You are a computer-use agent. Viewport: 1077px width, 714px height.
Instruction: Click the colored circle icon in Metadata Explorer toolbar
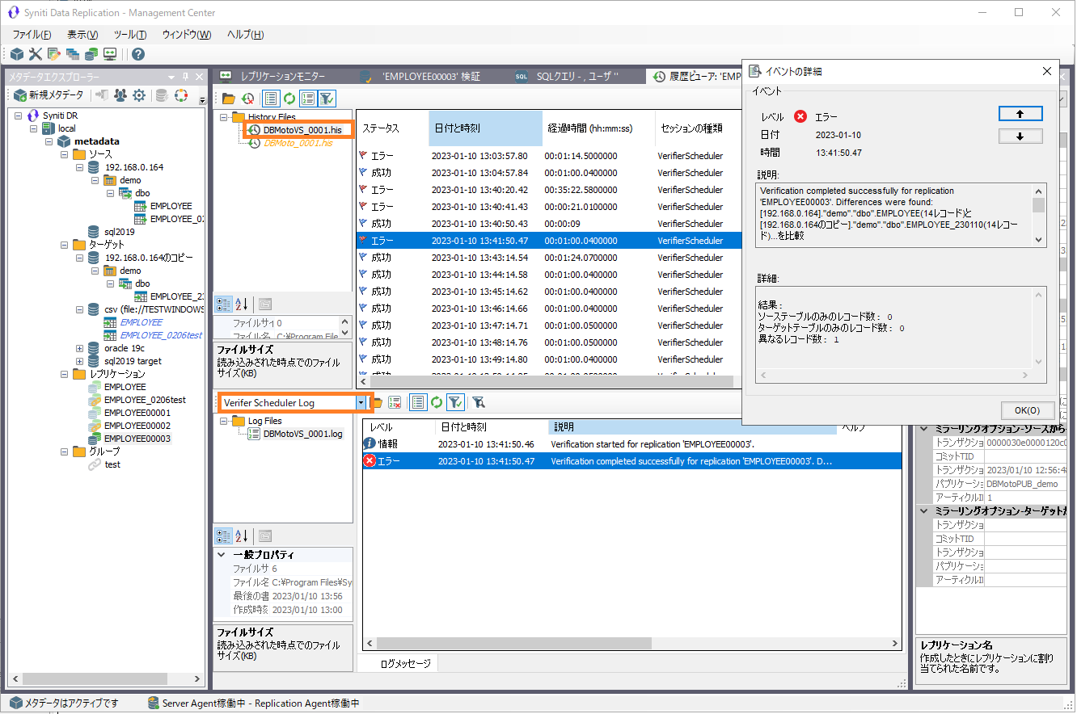(x=181, y=95)
